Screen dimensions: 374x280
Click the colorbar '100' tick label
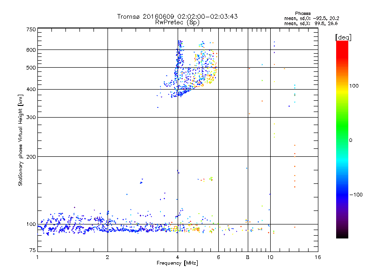[x=354, y=86]
